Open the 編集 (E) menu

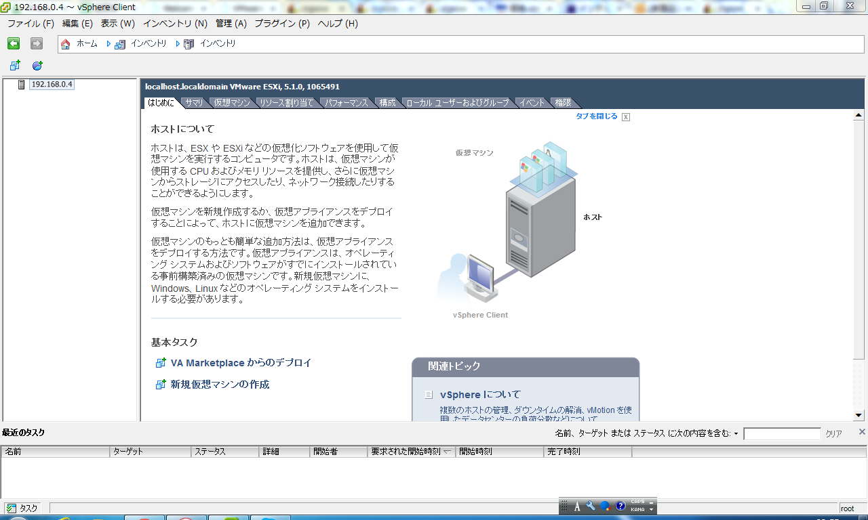77,24
